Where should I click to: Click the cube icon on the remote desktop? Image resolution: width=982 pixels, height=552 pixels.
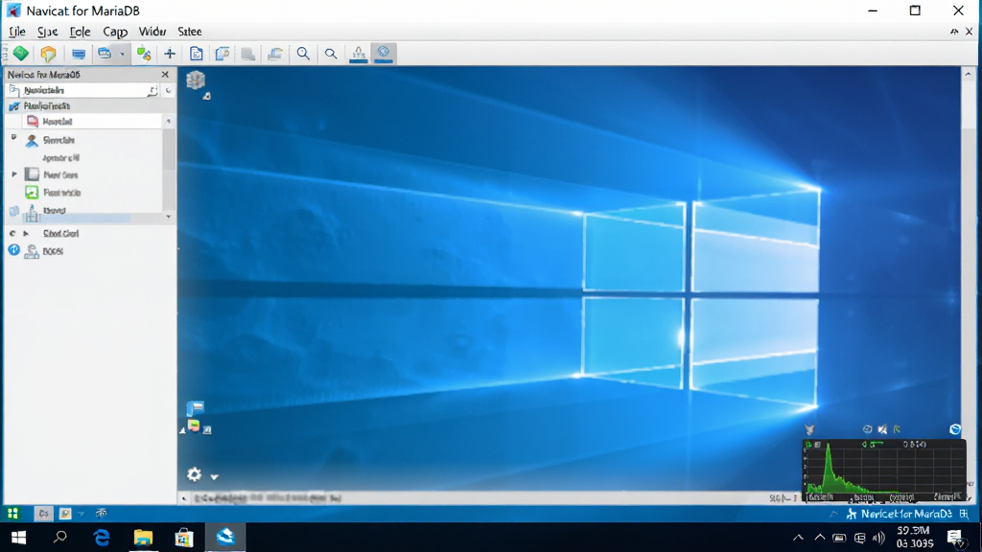196,80
